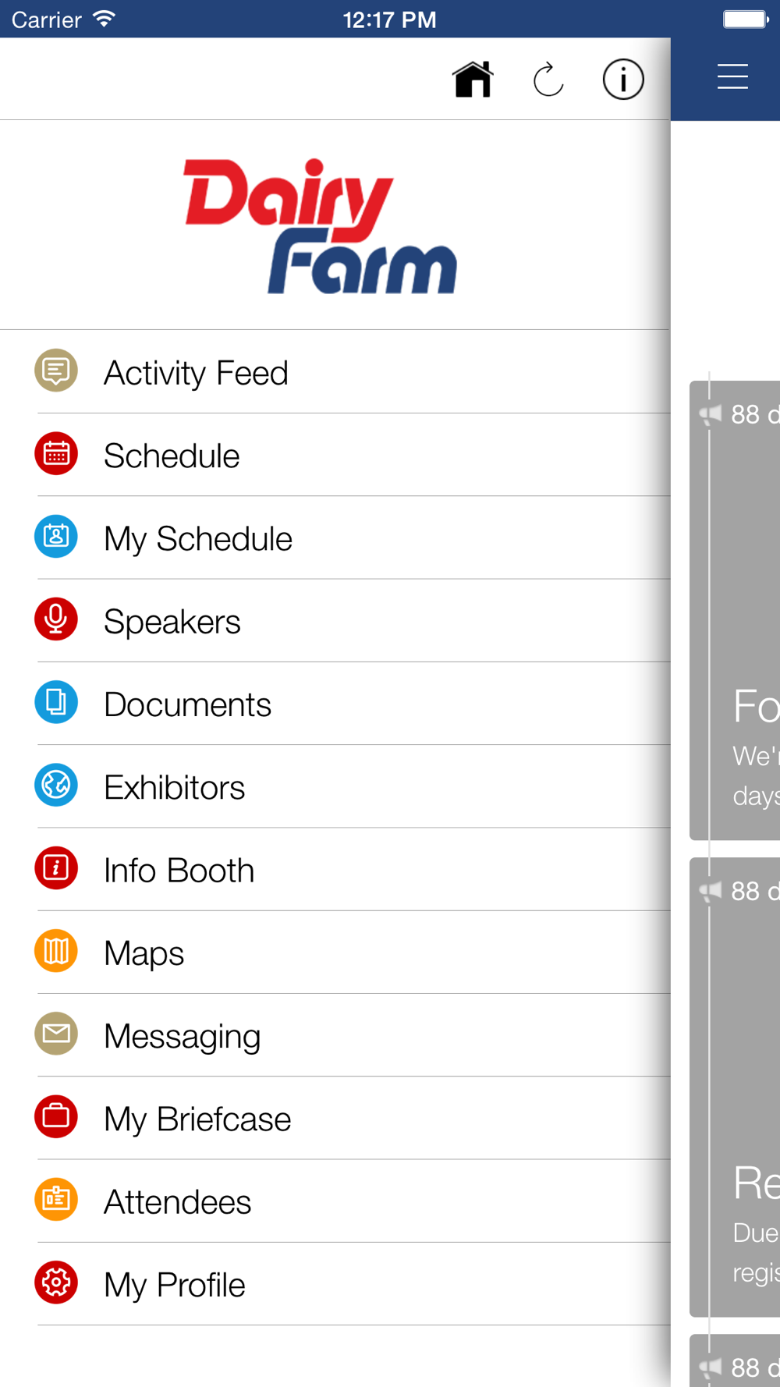This screenshot has height=1387, width=780.
Task: Tap the Exhibitors globe icon
Action: (56, 785)
